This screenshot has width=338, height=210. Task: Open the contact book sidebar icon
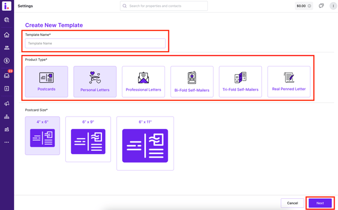[x=7, y=88]
